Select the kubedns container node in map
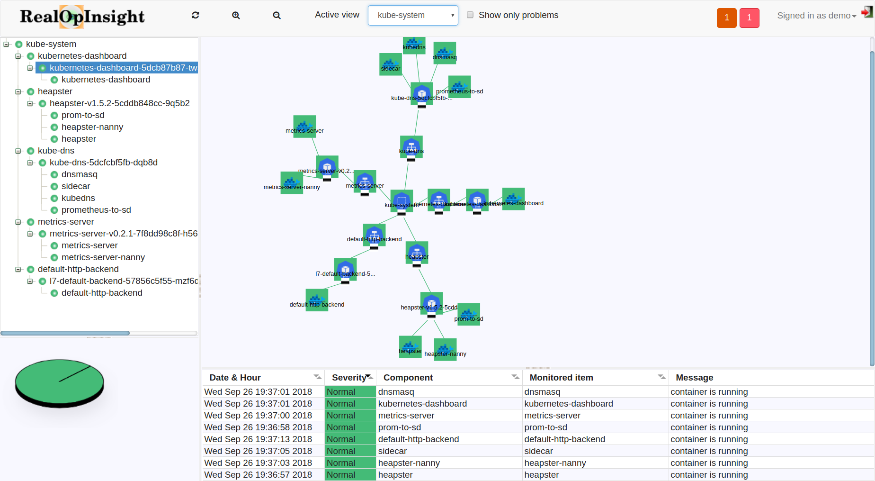Screen dimensions: 875x481 point(414,45)
